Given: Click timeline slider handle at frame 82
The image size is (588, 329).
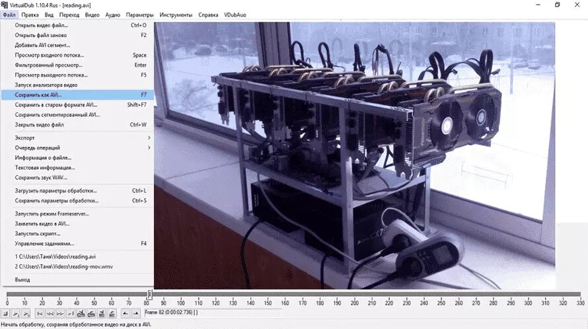Looking at the screenshot, I should 149,294.
